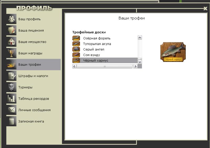Close the Профиль window with the X
The width and height of the screenshot is (210, 148).
pos(205,9)
